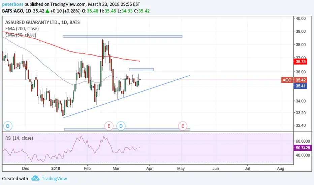Screen dimensions: 314x185
Task: Select the upper resistance rectangle near 38.60
Action: (123, 36)
